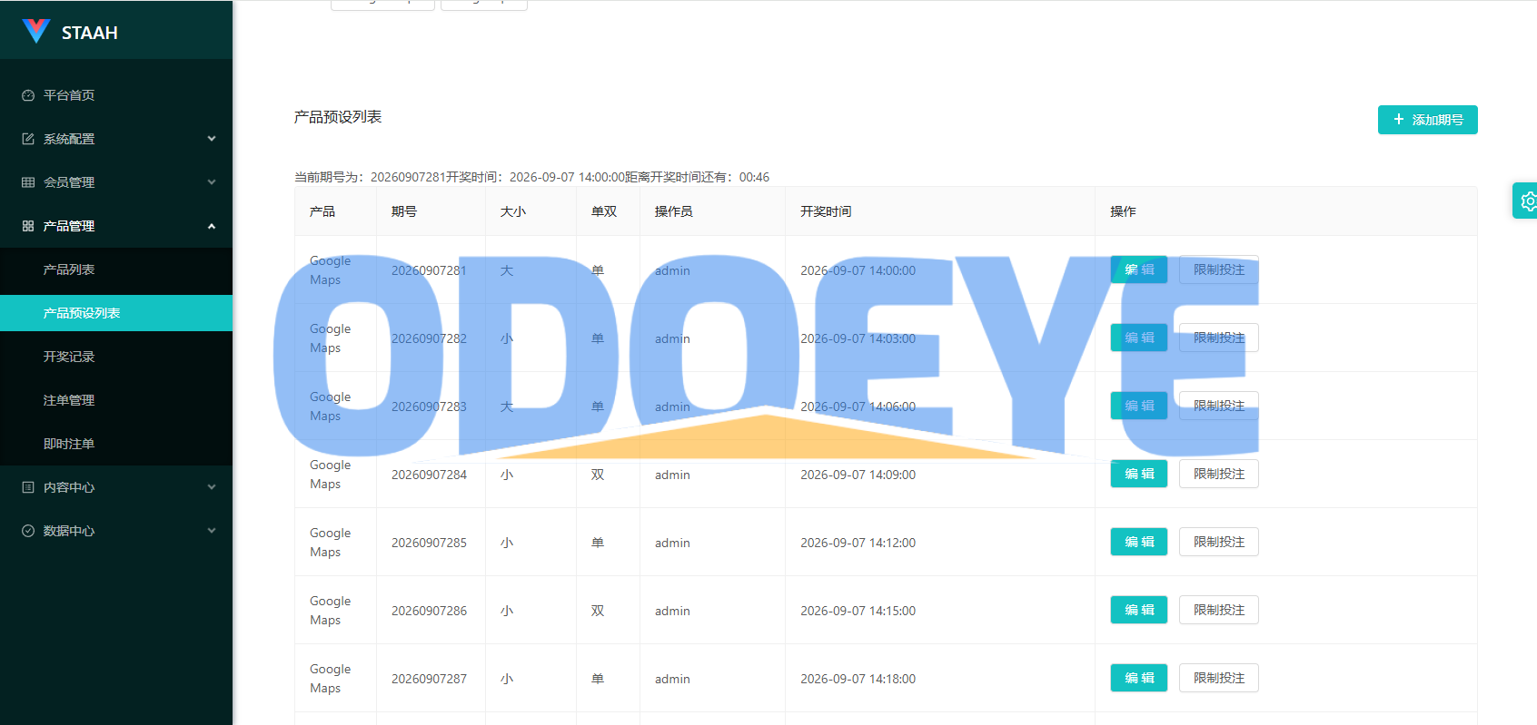Click the 内容中心 document icon
Screen dimensions: 1537x725
[x=28, y=487]
